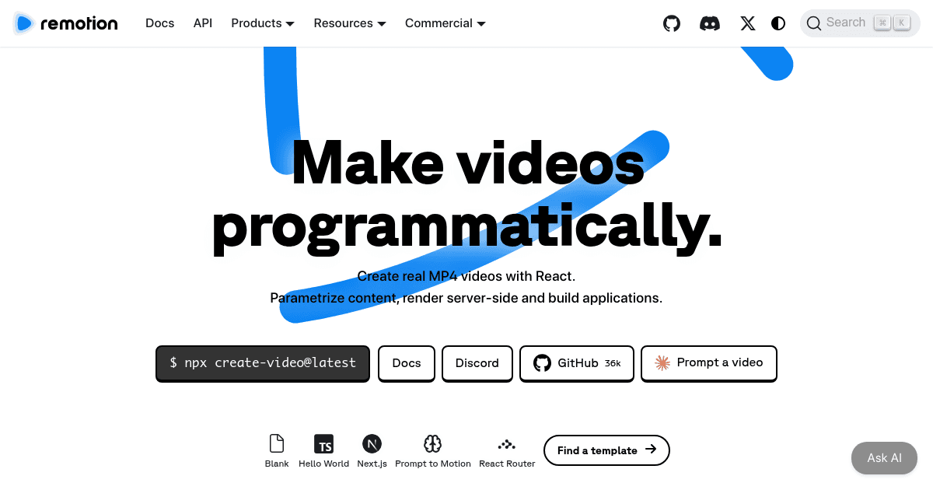Copy the npx create-video@latest command
The image size is (933, 490).
(x=263, y=363)
